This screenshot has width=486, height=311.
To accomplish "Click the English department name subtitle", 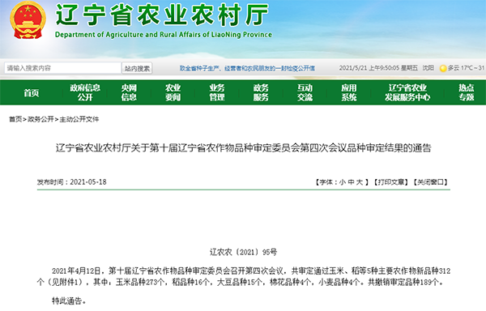I will [164, 35].
